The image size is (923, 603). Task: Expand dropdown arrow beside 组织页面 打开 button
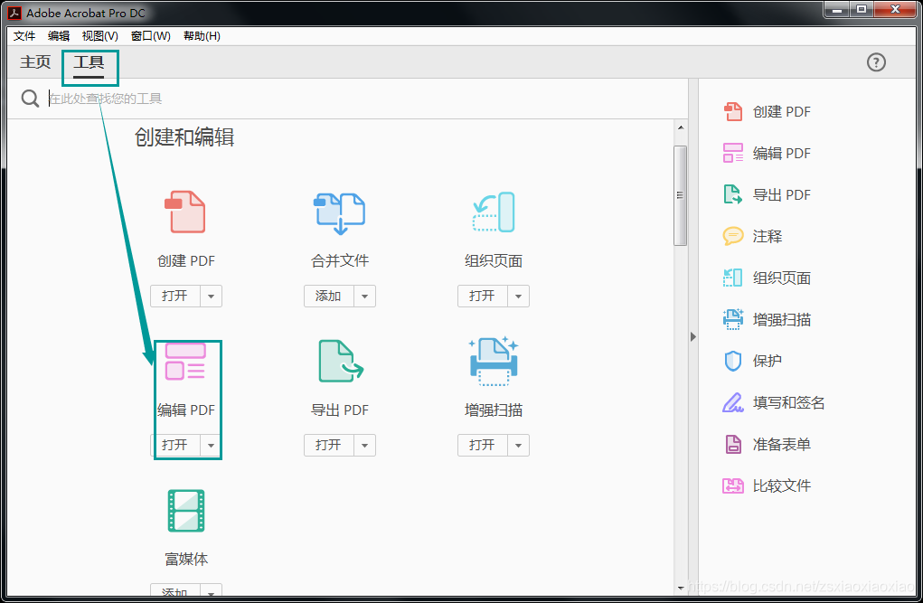(x=519, y=297)
